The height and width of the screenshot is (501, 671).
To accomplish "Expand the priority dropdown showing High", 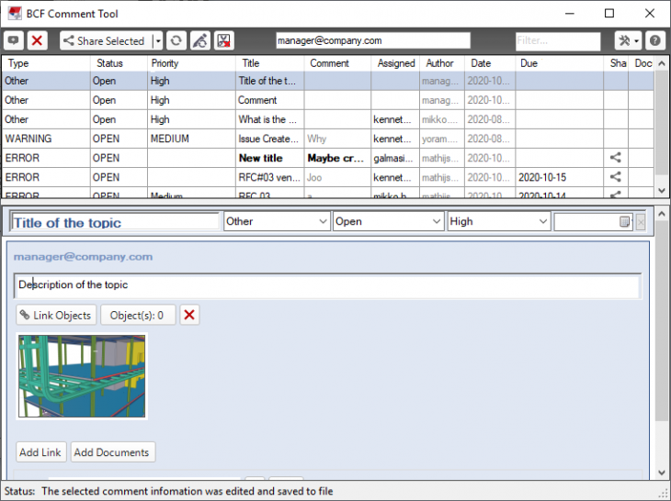I will [498, 221].
